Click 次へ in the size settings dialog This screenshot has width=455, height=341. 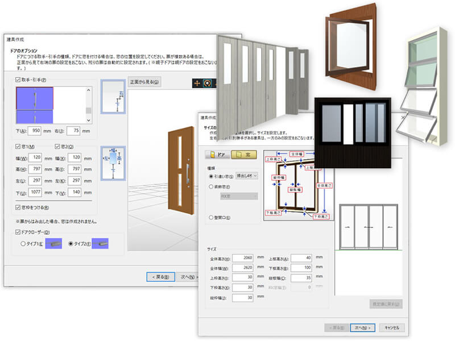coord(362,327)
